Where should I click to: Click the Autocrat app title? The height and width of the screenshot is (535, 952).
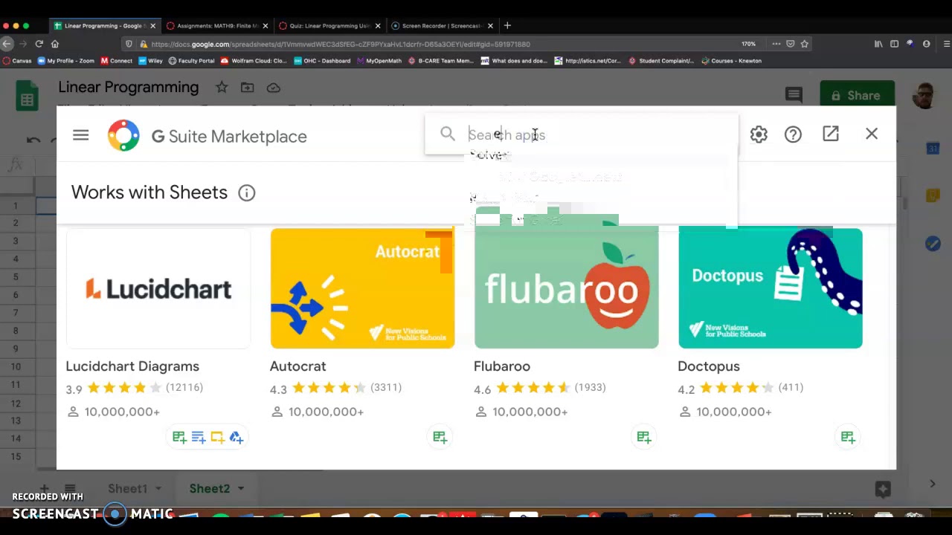tap(297, 366)
